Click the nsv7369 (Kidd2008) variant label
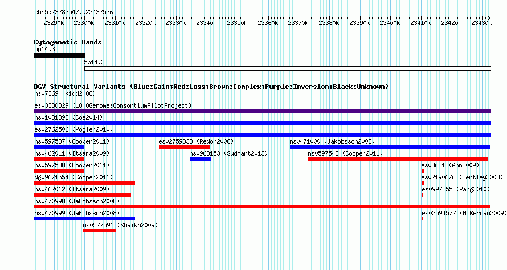Image resolution: width=507 pixels, height=270 pixels. pyautogui.click(x=65, y=94)
